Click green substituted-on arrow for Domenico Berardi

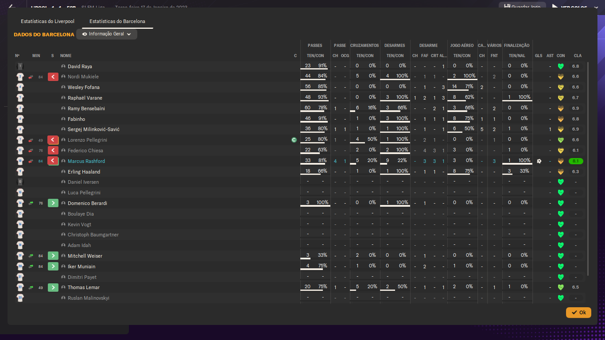53,203
